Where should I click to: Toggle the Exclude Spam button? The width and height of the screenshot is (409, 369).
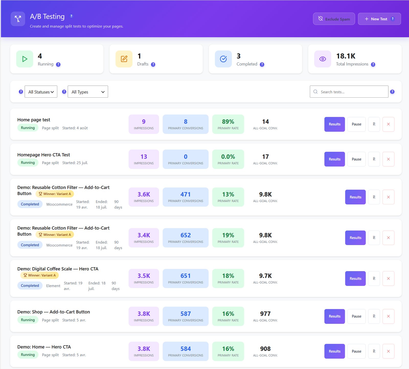coord(334,19)
